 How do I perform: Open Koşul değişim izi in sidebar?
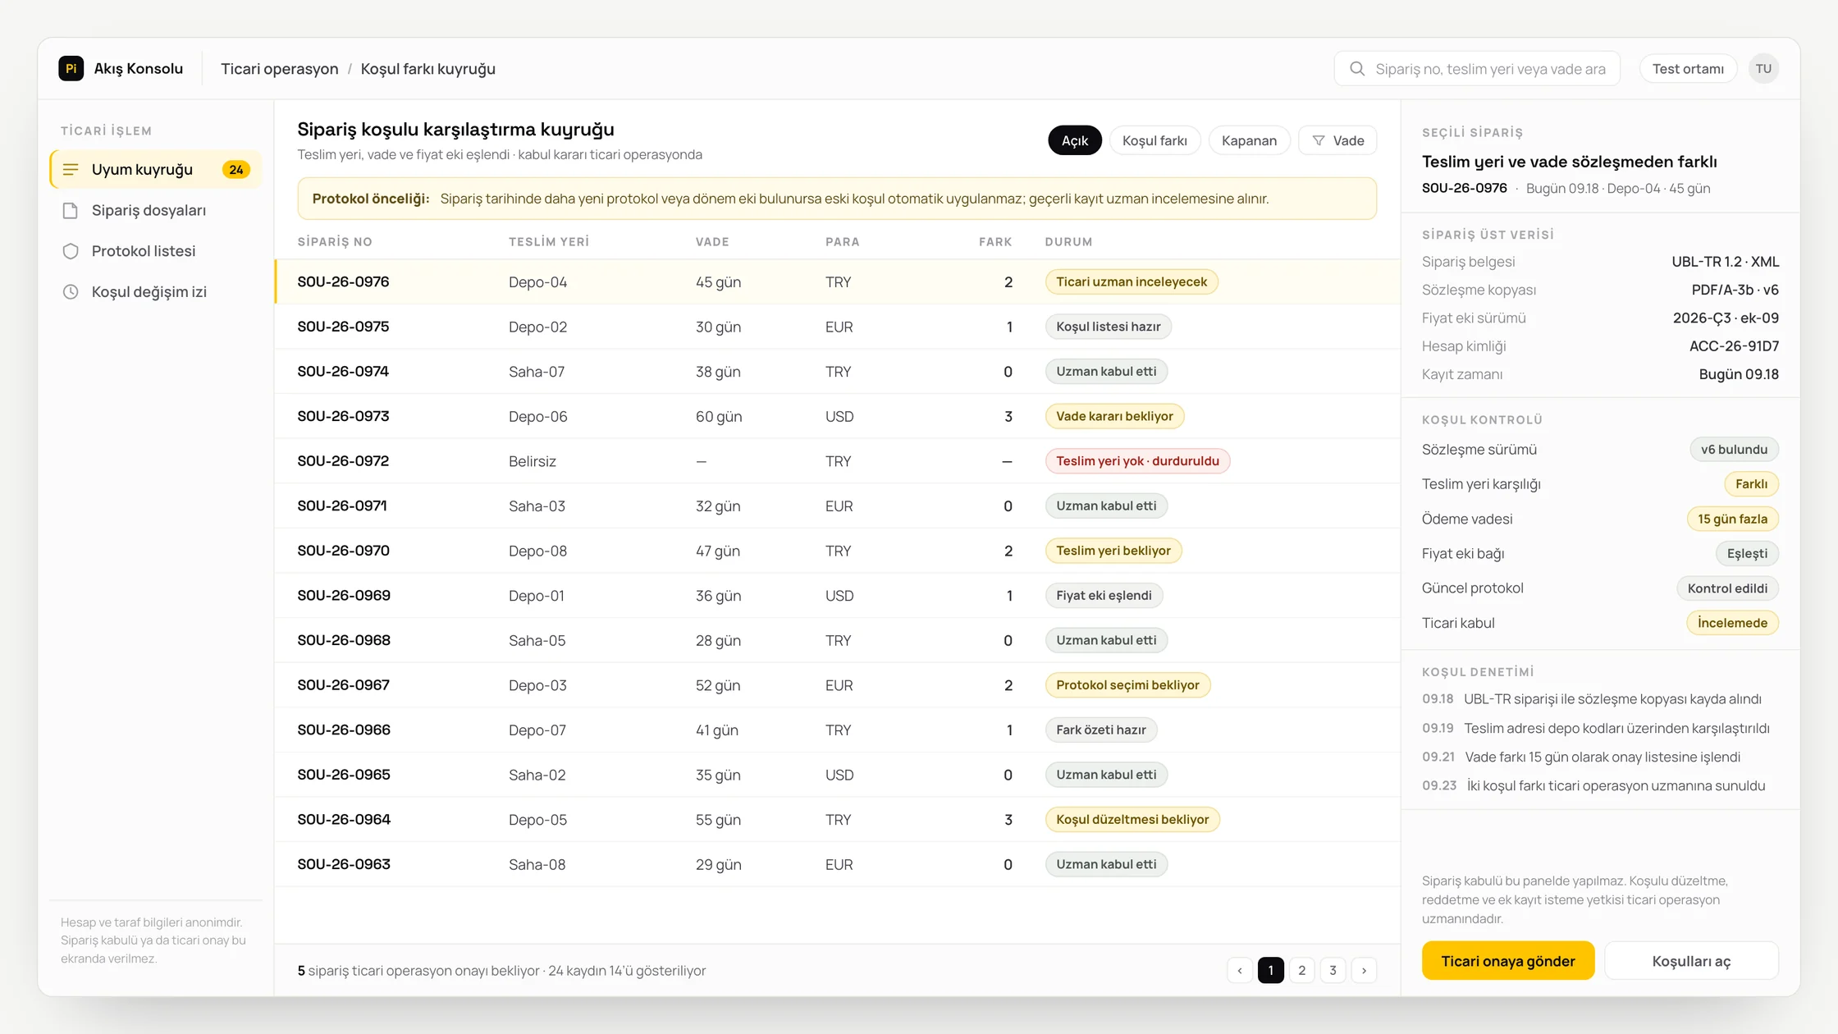(156, 291)
